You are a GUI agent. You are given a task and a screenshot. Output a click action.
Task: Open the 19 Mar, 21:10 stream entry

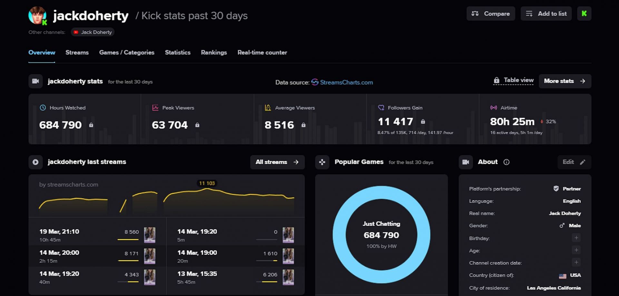tap(97, 235)
